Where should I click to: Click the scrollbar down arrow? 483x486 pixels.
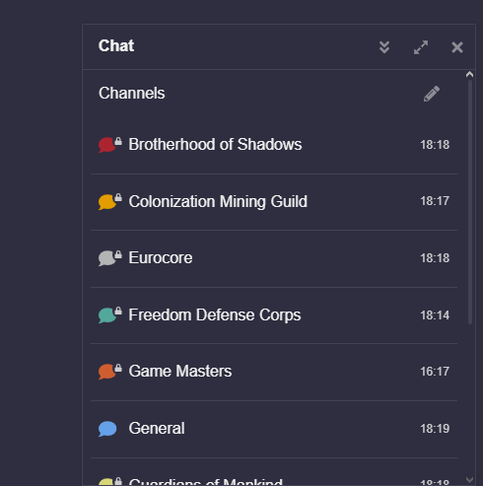click(469, 479)
